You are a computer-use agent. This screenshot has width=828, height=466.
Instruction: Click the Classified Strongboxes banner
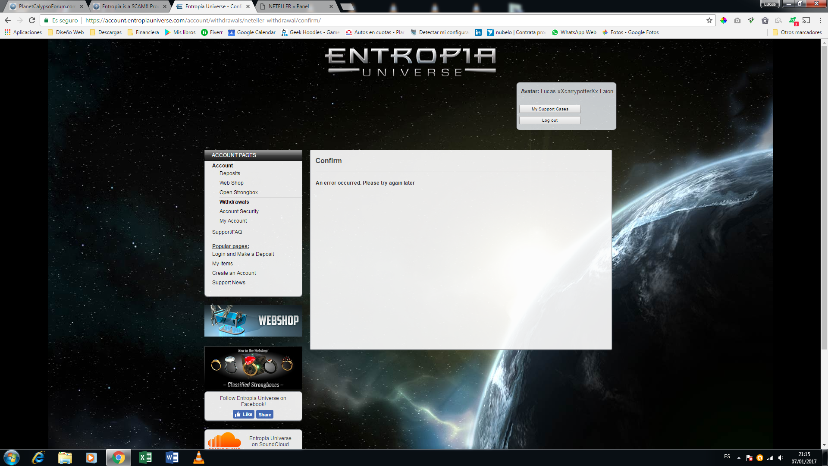[x=253, y=368]
